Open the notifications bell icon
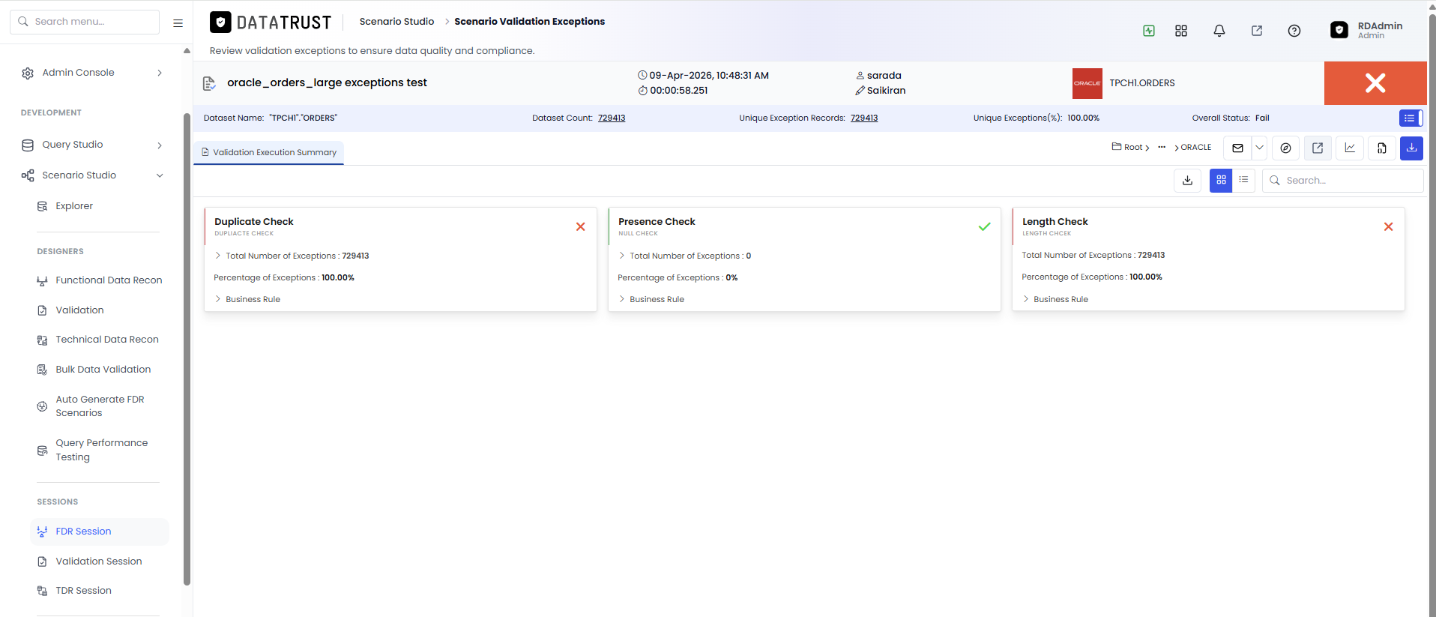Screen dimensions: 1436x617 point(1219,31)
